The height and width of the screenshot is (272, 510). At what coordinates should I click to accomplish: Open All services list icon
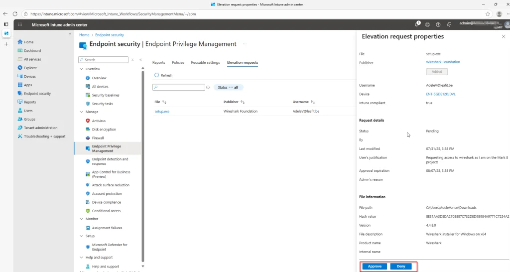point(20,59)
